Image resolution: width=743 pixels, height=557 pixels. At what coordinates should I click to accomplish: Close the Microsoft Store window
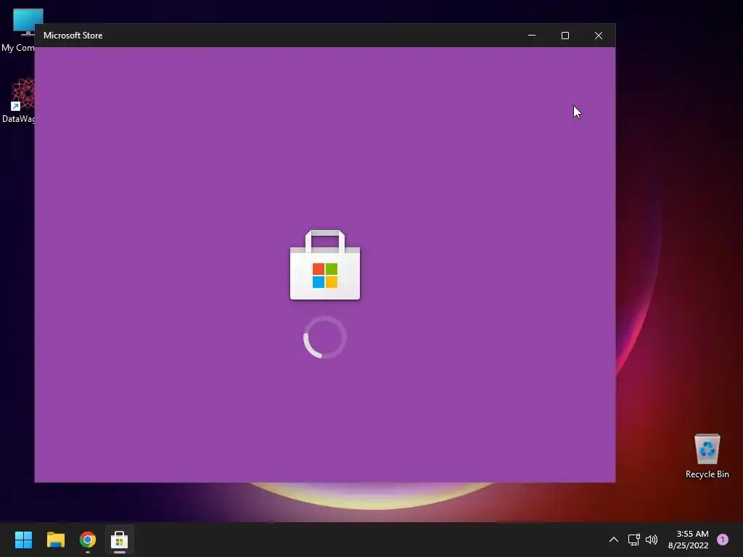click(x=599, y=36)
